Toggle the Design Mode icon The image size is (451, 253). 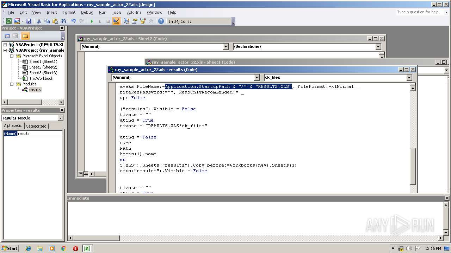pyautogui.click(x=116, y=21)
